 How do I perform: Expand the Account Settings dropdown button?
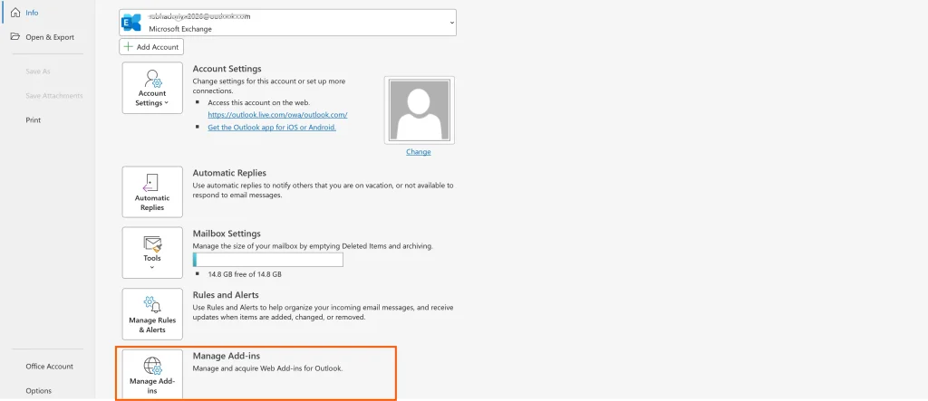pyautogui.click(x=152, y=88)
